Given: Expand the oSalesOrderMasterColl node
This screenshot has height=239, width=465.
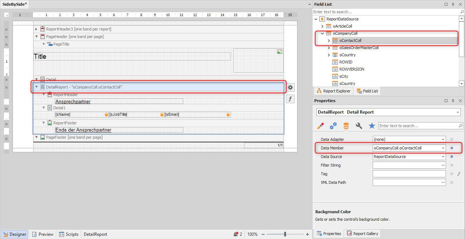Looking at the screenshot, I should tap(329, 48).
